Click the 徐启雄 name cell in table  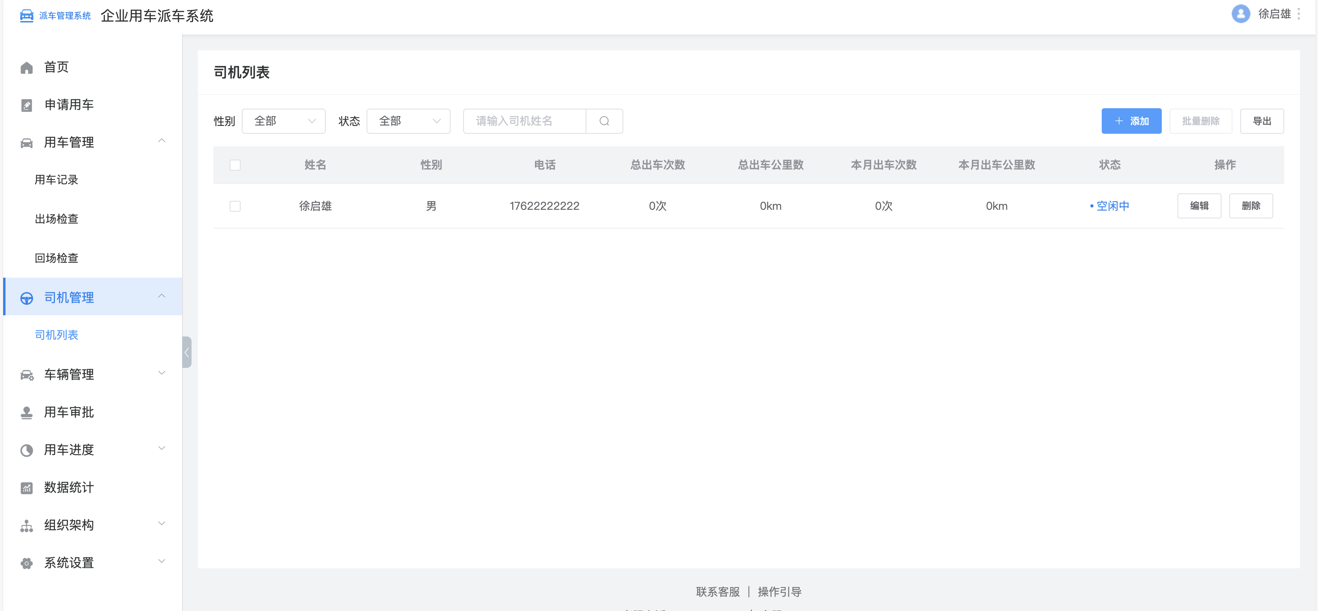click(315, 206)
